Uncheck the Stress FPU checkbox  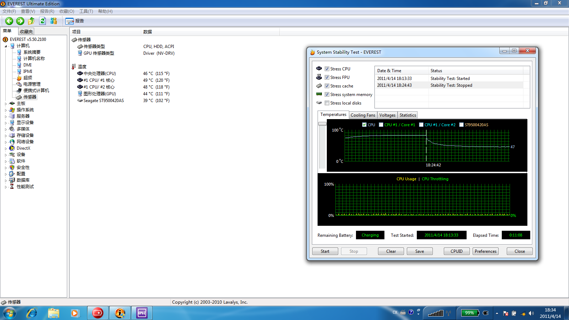pos(327,78)
